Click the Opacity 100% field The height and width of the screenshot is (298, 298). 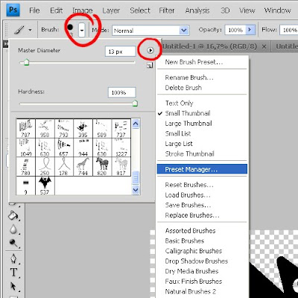[235, 30]
